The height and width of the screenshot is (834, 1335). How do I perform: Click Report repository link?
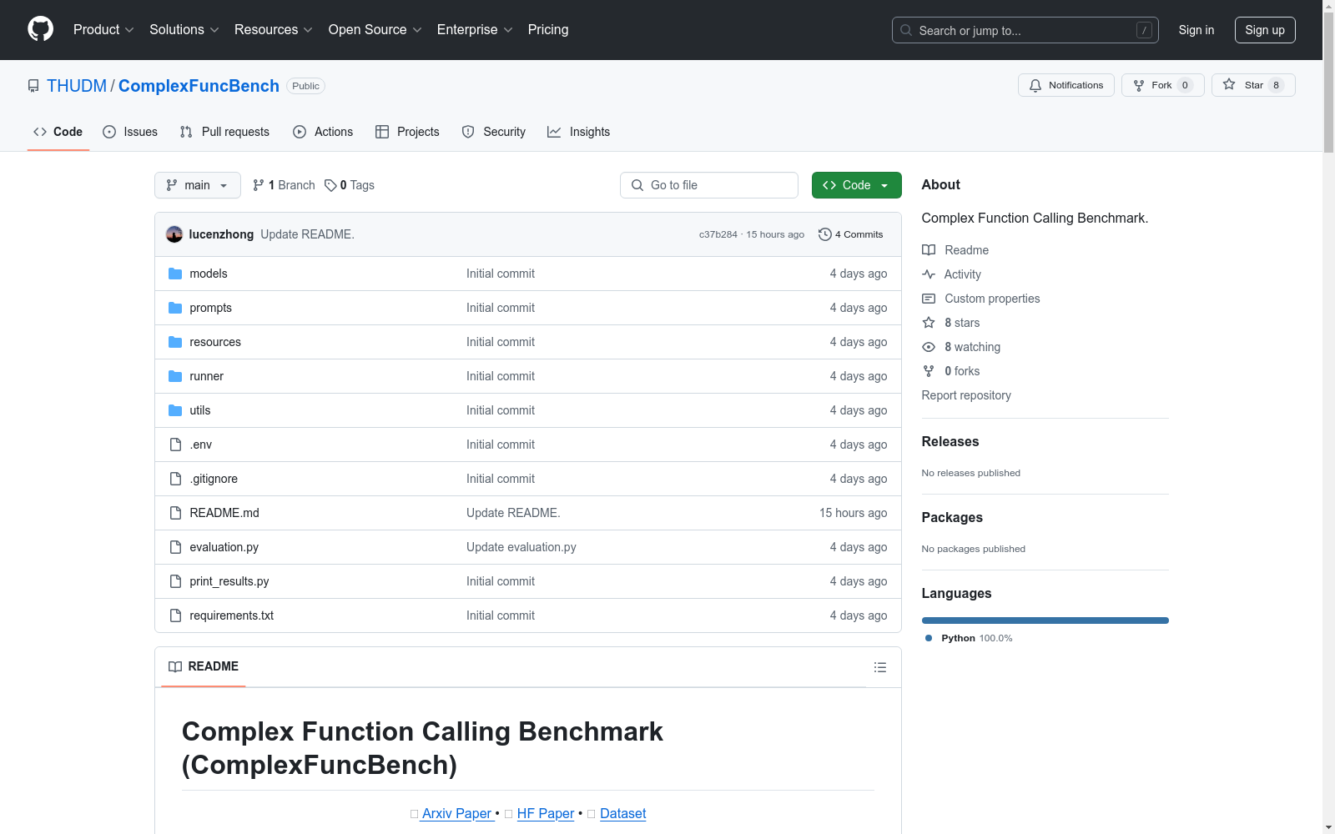(x=966, y=395)
